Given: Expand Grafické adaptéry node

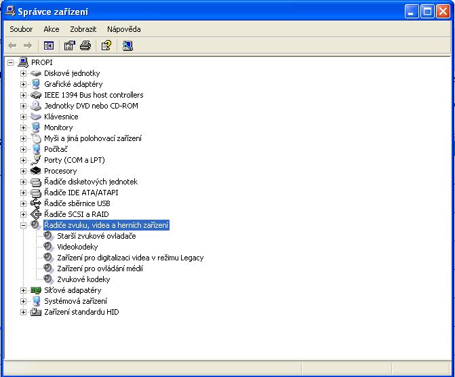Looking at the screenshot, I should [x=23, y=84].
